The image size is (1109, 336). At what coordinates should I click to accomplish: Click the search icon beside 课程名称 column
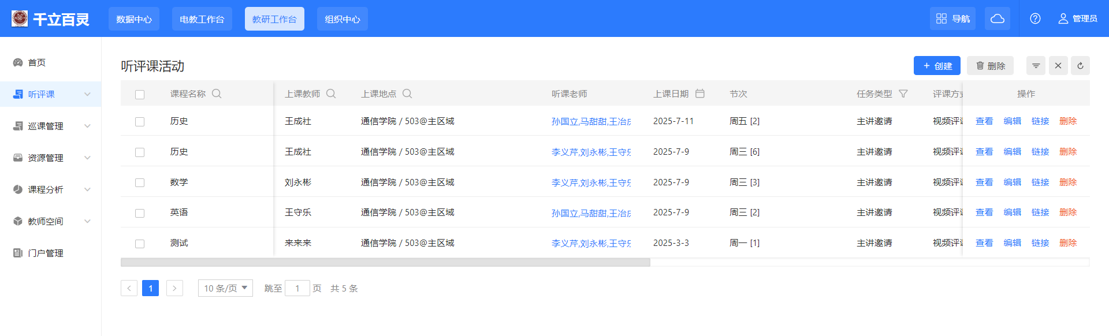click(217, 94)
